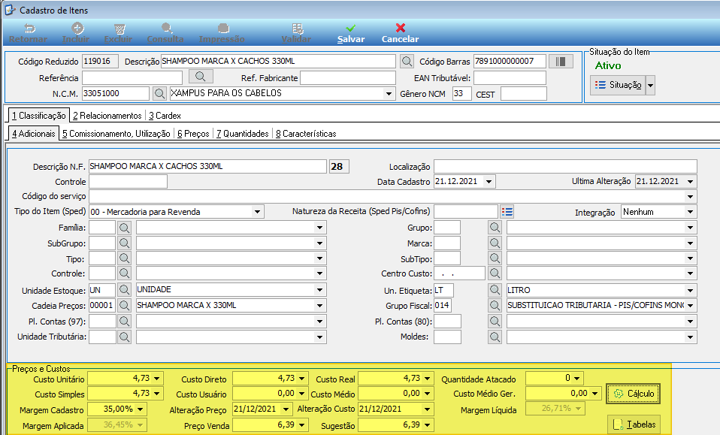Open 8 Características tab
The width and height of the screenshot is (720, 435).
click(307, 134)
